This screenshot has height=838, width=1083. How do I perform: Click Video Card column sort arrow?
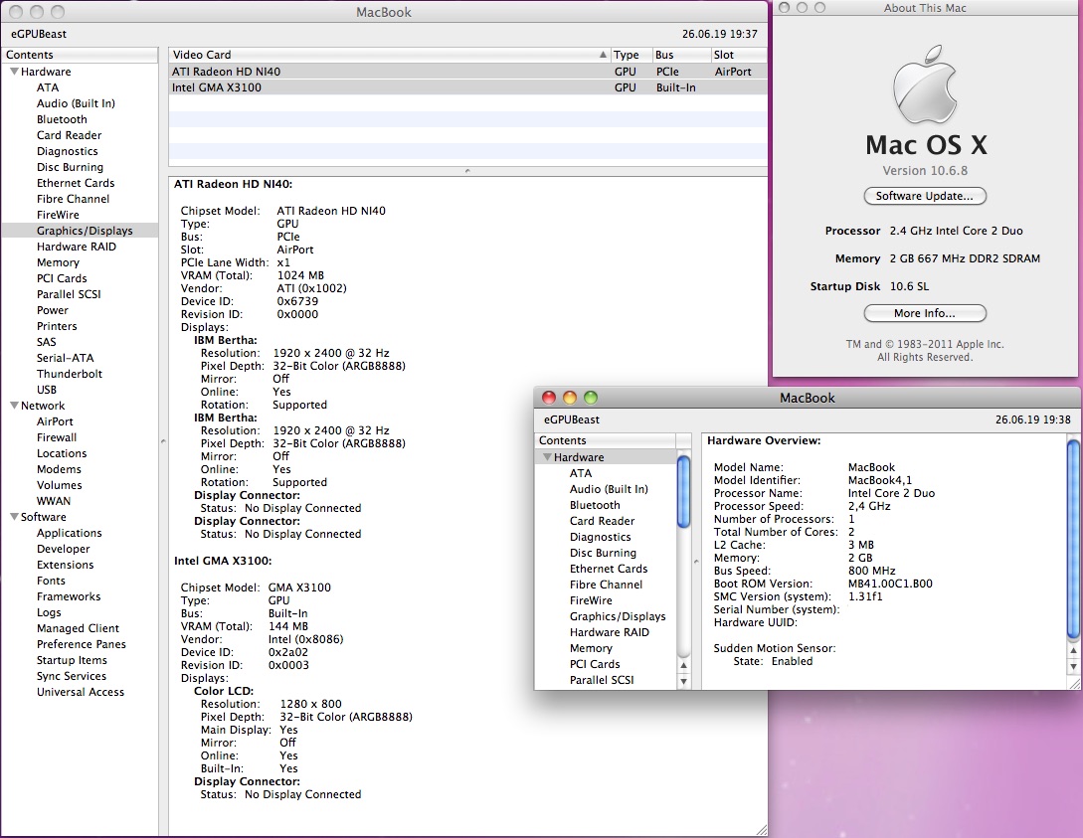pyautogui.click(x=603, y=55)
